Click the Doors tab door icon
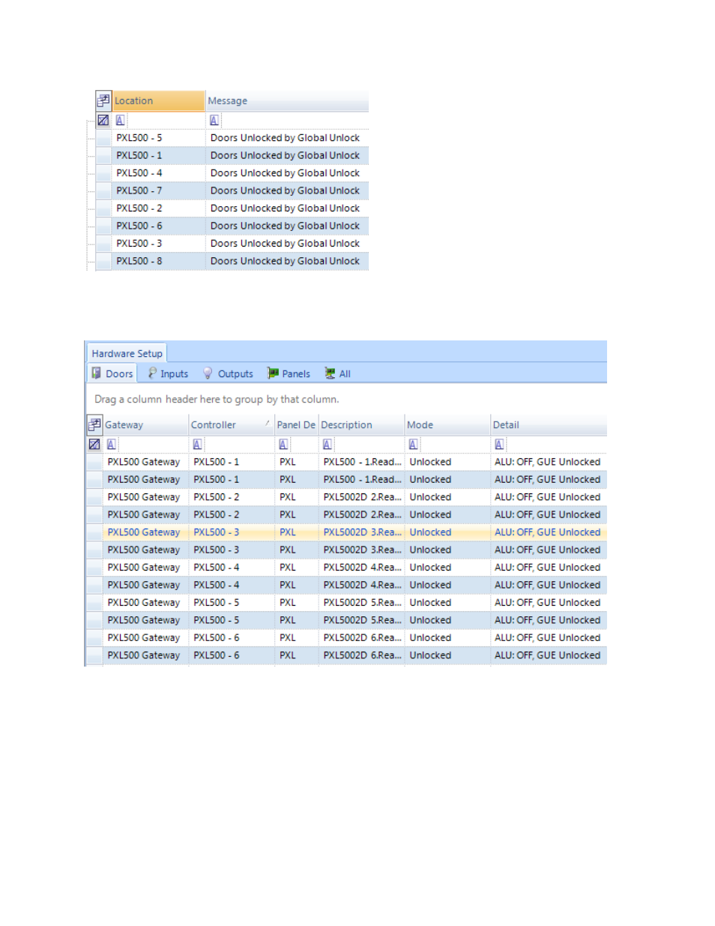This screenshot has width=715, height=926. 96,373
